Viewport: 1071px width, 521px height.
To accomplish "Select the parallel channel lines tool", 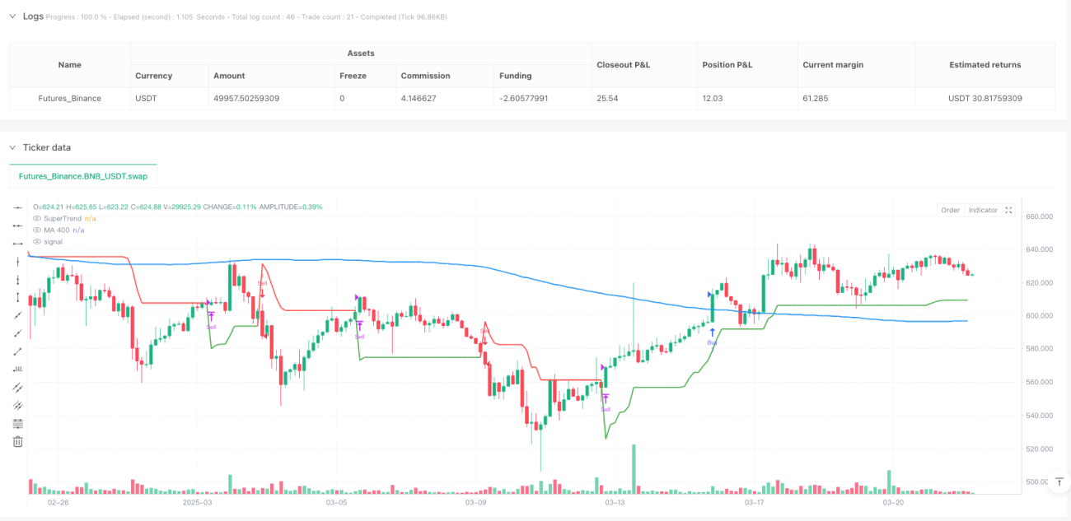I will click(x=18, y=388).
